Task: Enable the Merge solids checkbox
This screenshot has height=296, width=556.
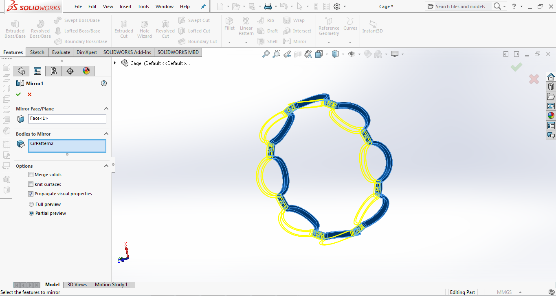Action: pos(31,175)
